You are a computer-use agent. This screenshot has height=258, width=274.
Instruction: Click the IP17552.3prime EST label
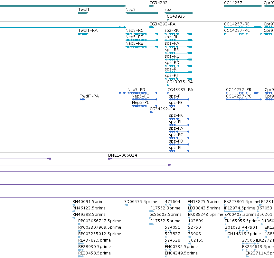[x=165, y=208]
